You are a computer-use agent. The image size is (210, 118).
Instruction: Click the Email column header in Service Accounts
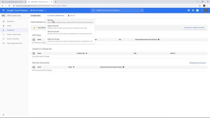click(x=39, y=67)
